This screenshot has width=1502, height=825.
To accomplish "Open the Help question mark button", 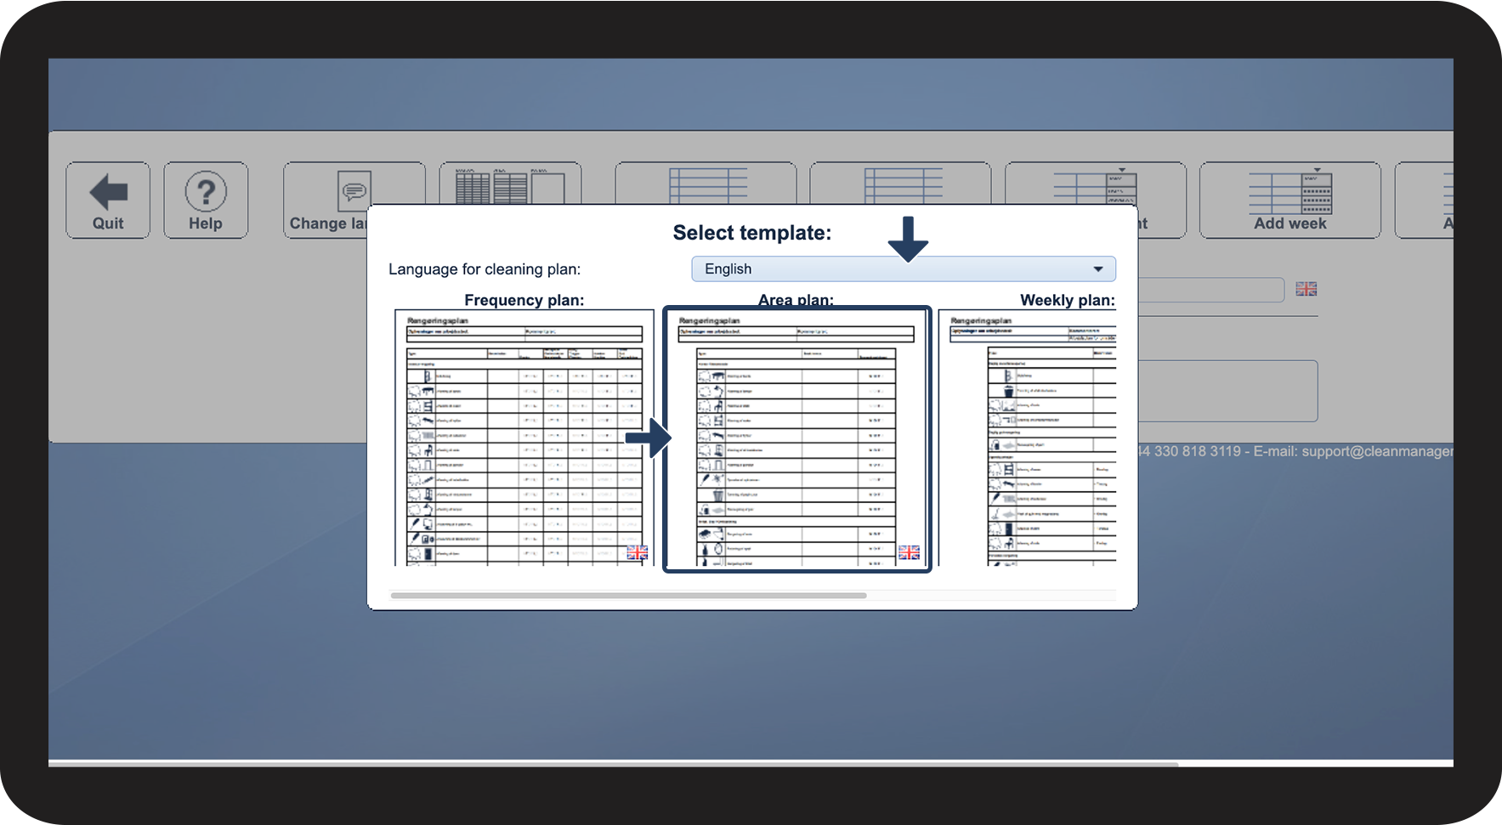I will 206,201.
